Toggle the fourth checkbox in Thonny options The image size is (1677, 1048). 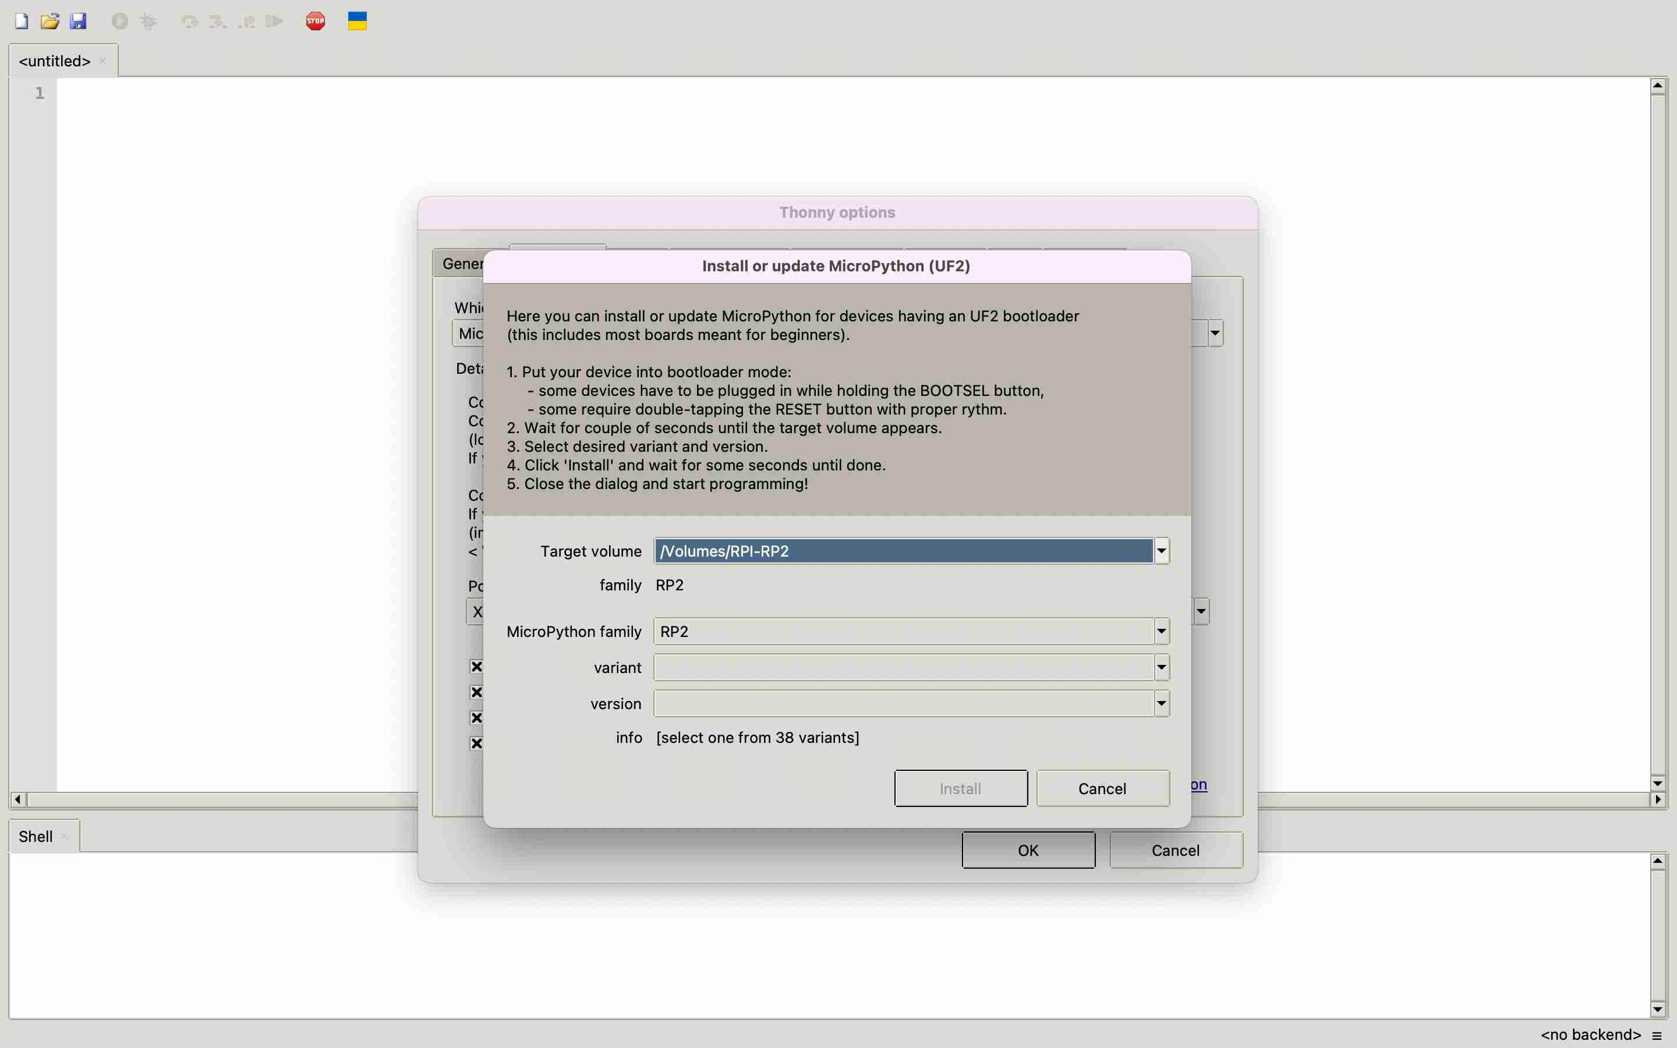476,743
